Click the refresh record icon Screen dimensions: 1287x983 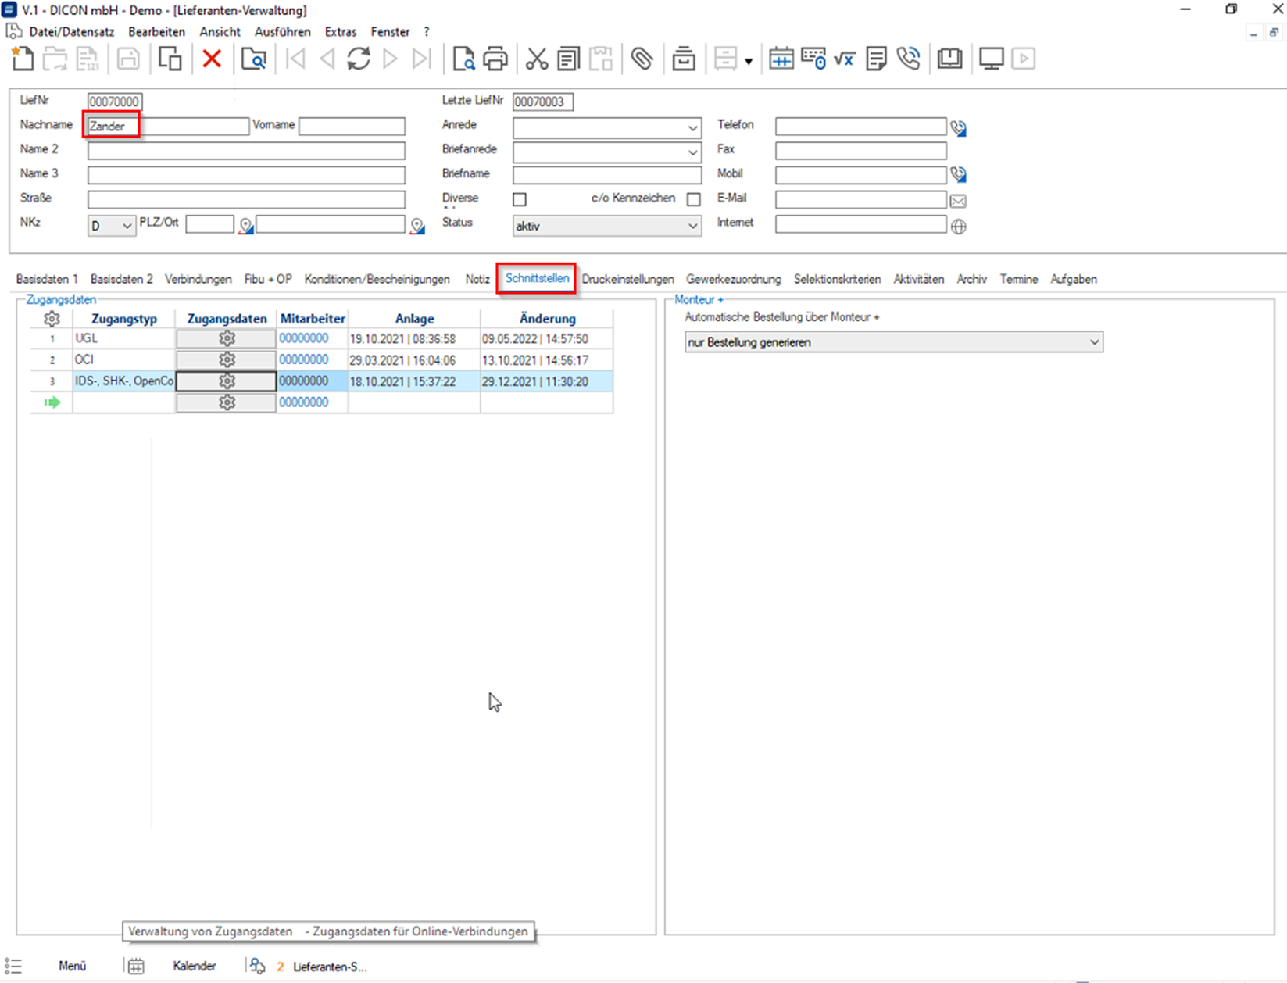coord(359,59)
